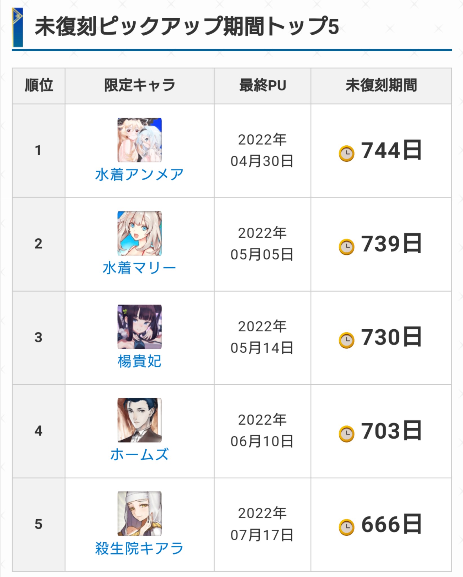The image size is (463, 577).
Task: Select the 限定キャラ column header
Action: click(140, 86)
